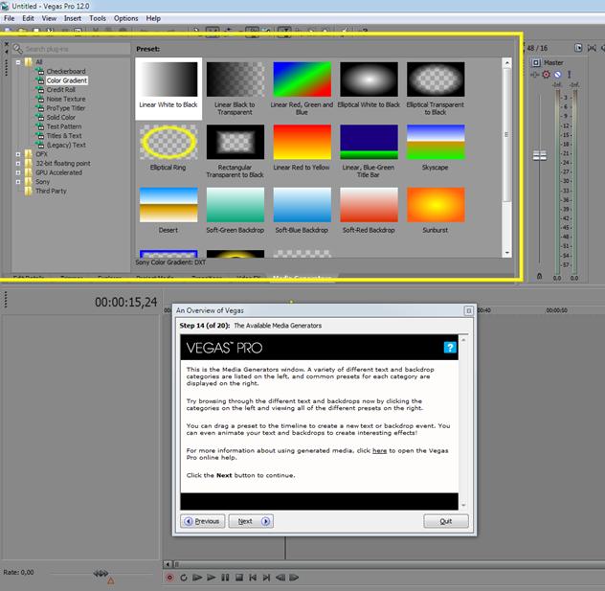Click the Master volume fader handle
605x591 pixels.
coord(539,155)
